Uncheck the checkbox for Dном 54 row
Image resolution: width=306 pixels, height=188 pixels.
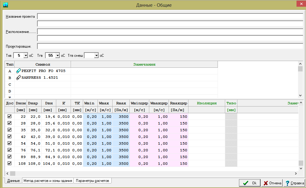tap(9, 143)
